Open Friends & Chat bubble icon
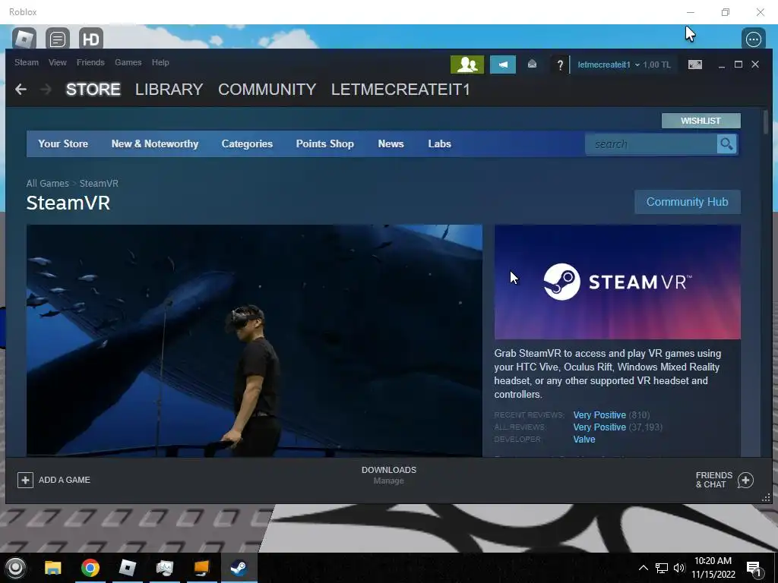778x583 pixels. (x=745, y=480)
